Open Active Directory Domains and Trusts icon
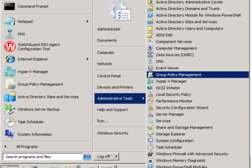This screenshot has height=168, width=251. pyautogui.click(x=150, y=9)
